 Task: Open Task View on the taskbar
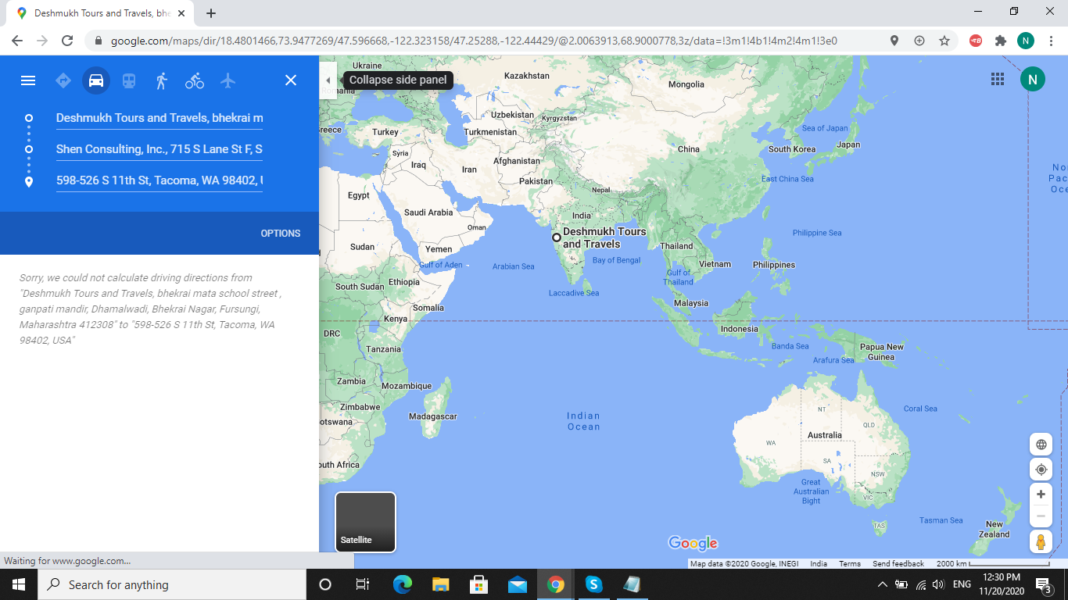(x=363, y=584)
